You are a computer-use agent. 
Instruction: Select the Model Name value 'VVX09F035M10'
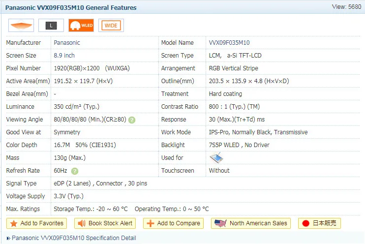(229, 43)
